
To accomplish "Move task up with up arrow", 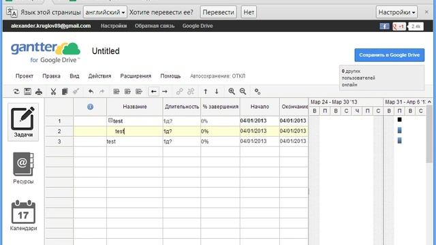I will [206, 91].
